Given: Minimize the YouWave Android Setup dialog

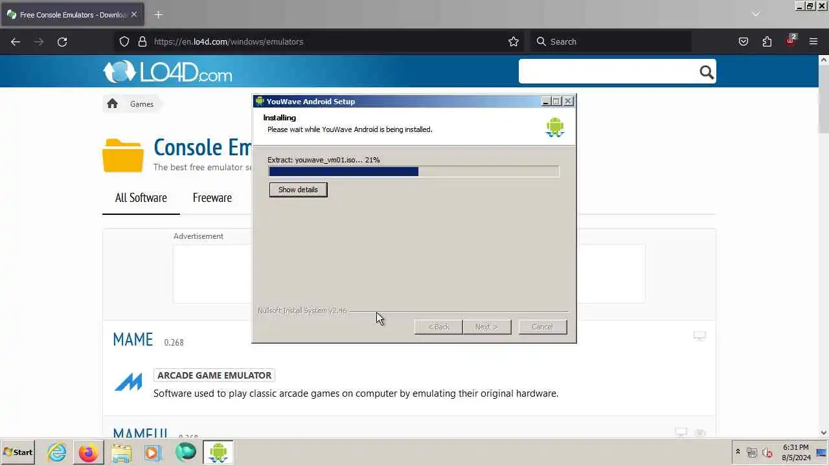Looking at the screenshot, I should 546,101.
